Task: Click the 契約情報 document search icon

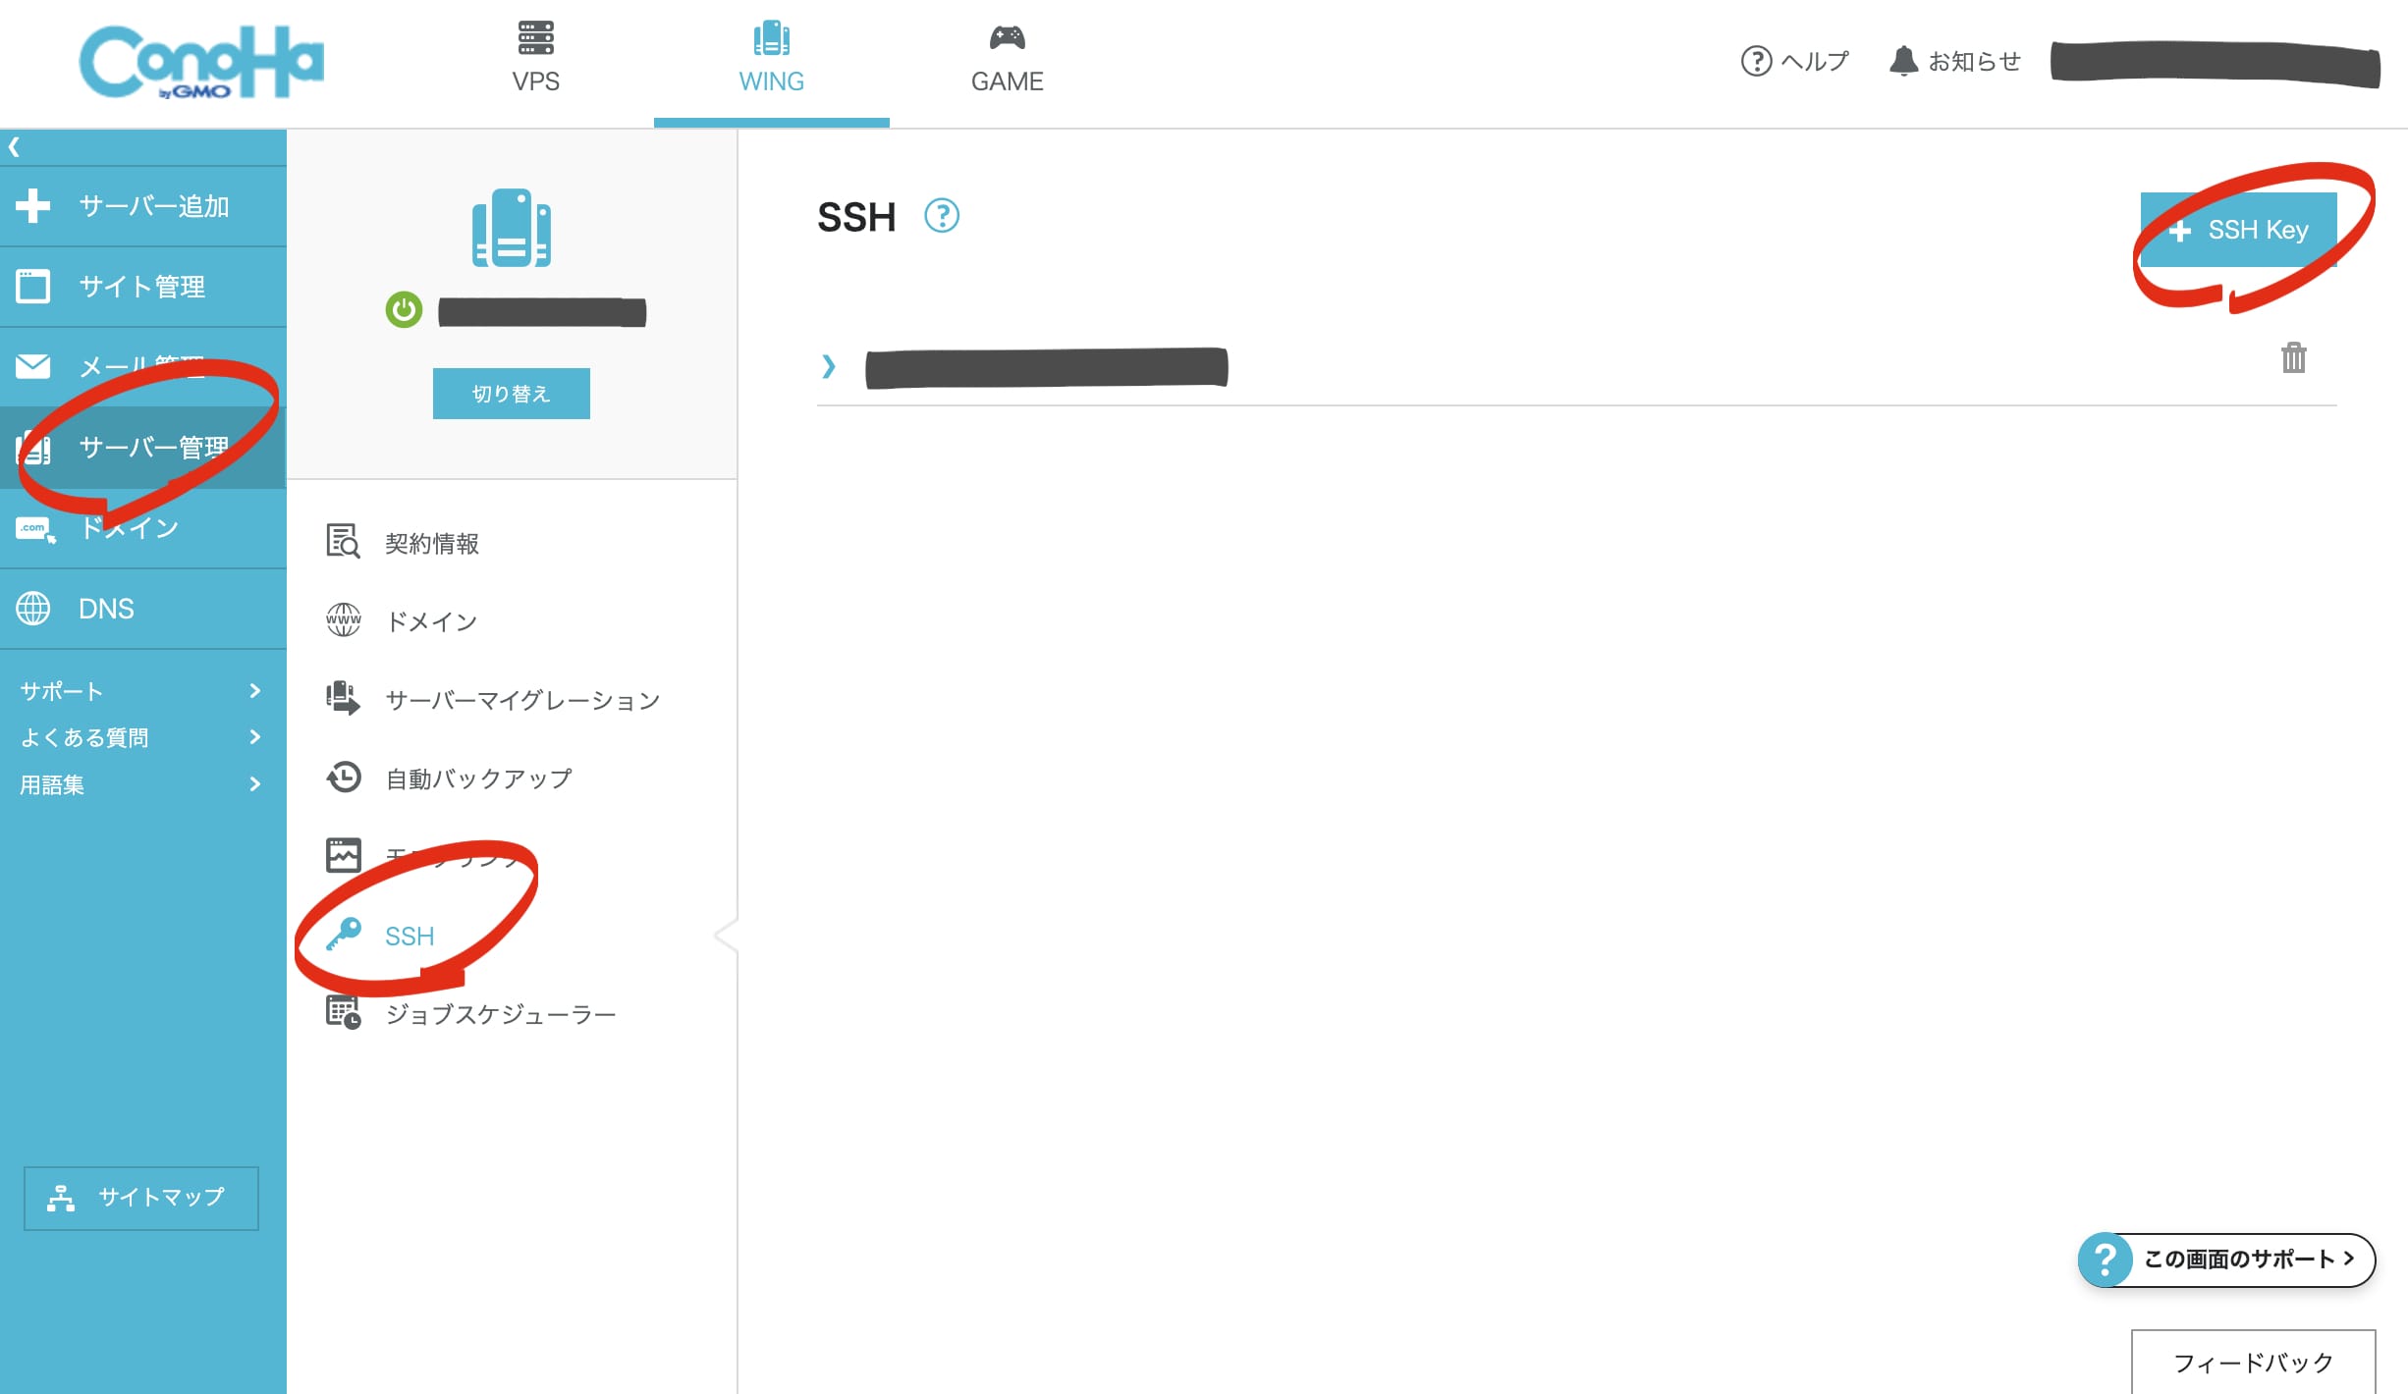Action: [343, 541]
